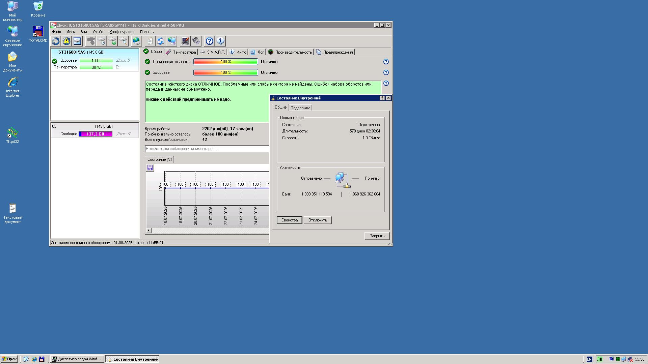The width and height of the screenshot is (648, 364).
Task: Click the disk with clock toolbar icon
Action: [x=102, y=41]
